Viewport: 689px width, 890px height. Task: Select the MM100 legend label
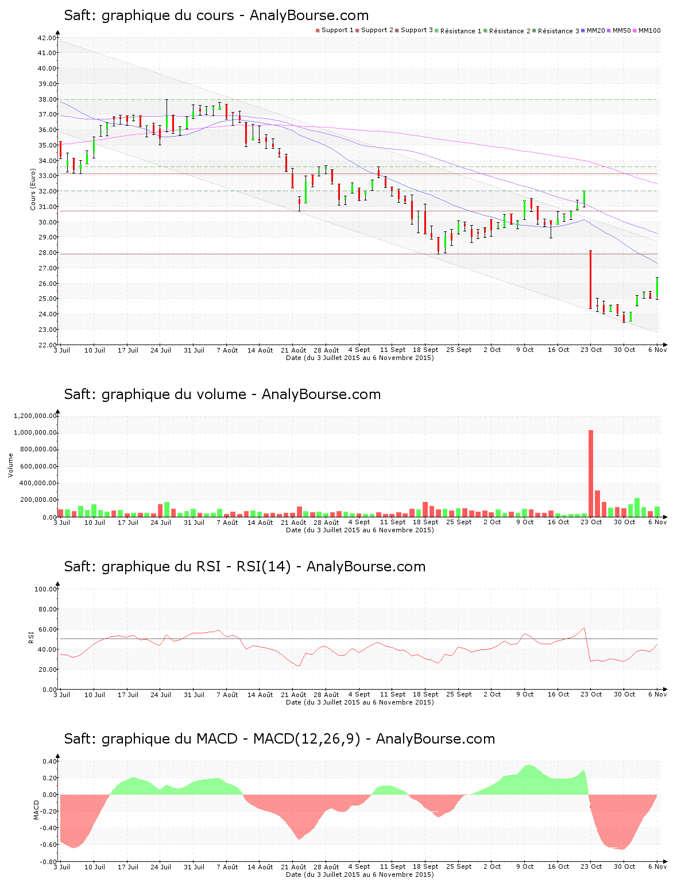click(649, 30)
